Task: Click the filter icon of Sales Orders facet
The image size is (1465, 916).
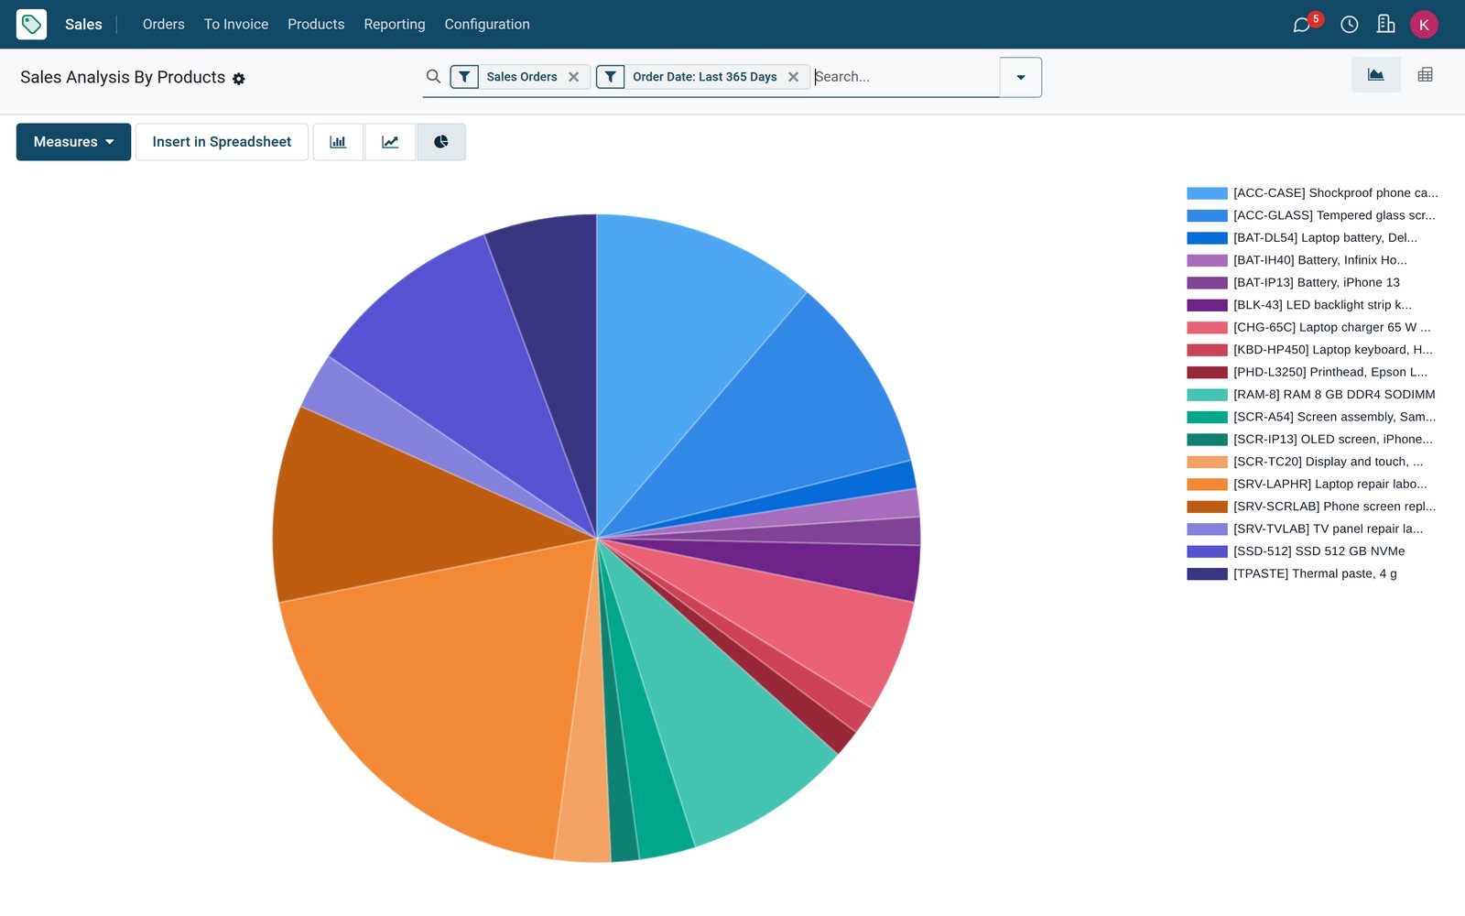Action: (464, 77)
